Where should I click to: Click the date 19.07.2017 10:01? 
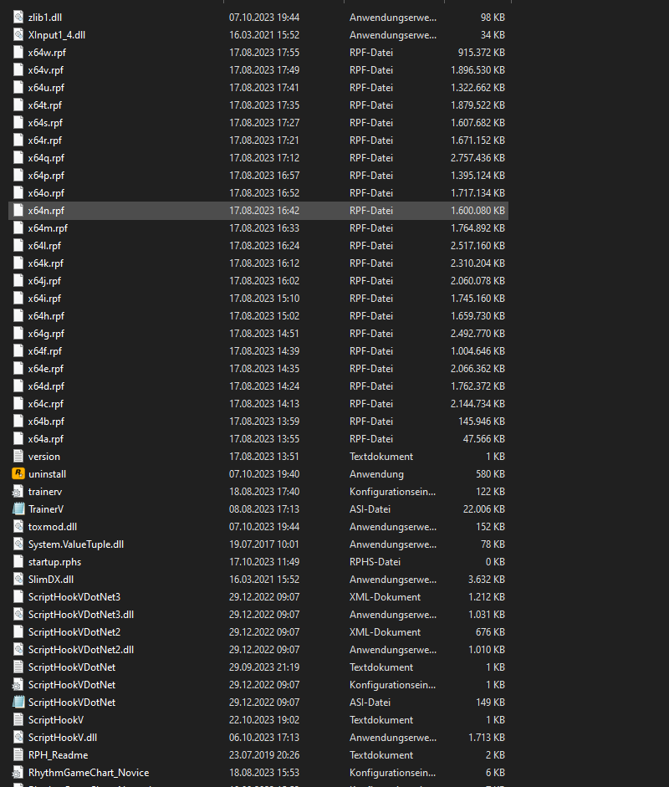click(x=264, y=544)
